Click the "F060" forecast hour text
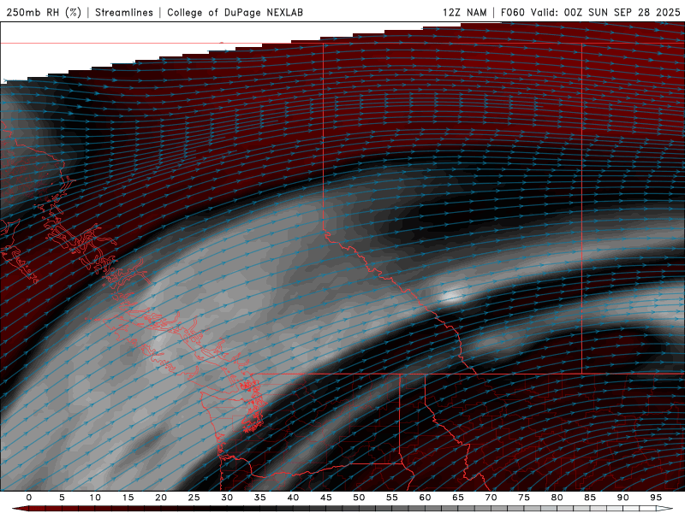 click(512, 12)
